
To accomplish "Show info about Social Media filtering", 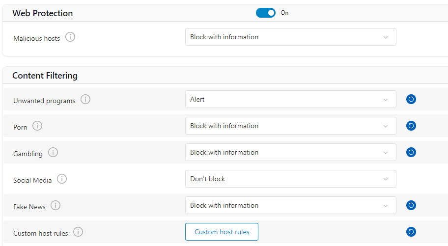I will point(62,179).
